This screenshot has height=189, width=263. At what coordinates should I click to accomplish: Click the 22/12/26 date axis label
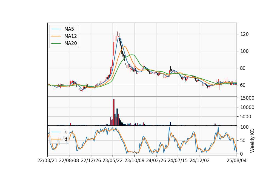[x=91, y=161]
